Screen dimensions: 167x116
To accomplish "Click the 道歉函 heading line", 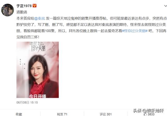I will pyautogui.click(x=22, y=12).
